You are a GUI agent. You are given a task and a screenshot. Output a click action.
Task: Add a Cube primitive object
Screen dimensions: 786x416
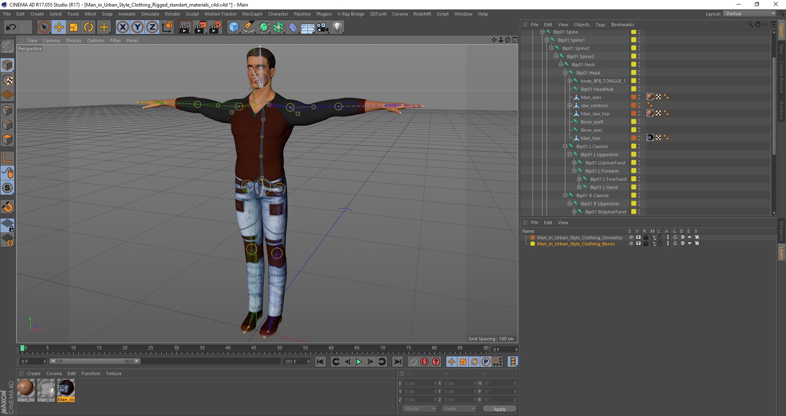point(234,27)
